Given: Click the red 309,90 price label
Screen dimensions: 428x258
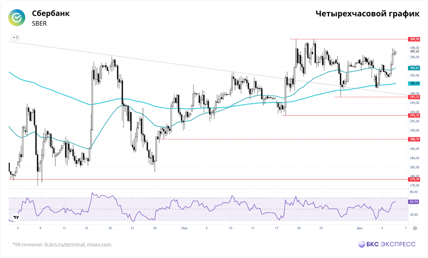Looking at the screenshot, I should (x=414, y=39).
